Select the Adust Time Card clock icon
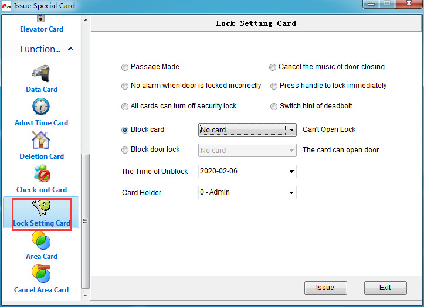This screenshot has height=307, width=424. 41,107
